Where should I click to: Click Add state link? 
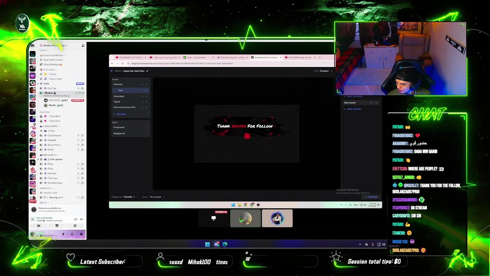pyautogui.click(x=120, y=114)
